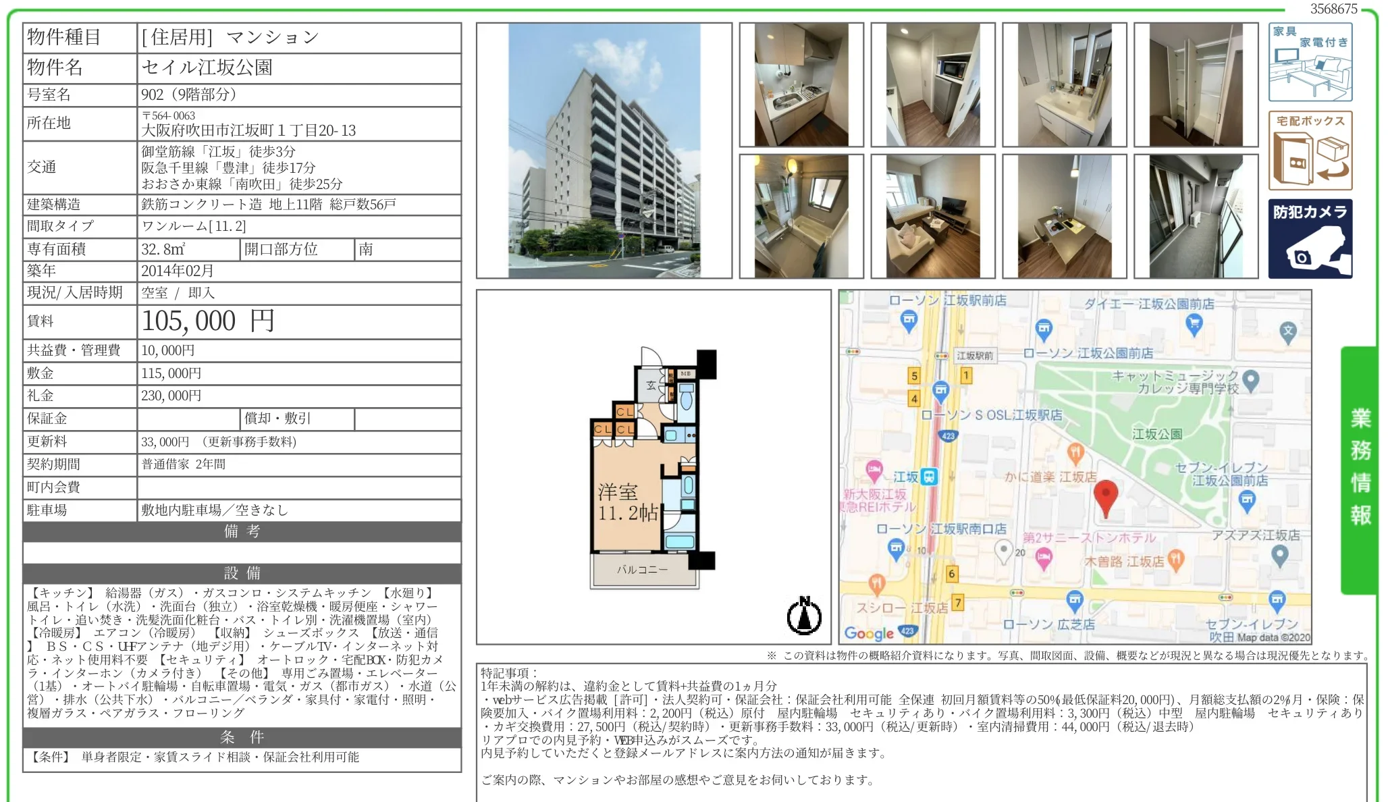Click the かに道楽 江坂店 restaurant marker
Screen dimensions: 1388x802
pyautogui.click(x=1075, y=454)
